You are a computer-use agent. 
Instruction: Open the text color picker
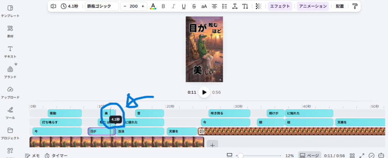pos(153,6)
